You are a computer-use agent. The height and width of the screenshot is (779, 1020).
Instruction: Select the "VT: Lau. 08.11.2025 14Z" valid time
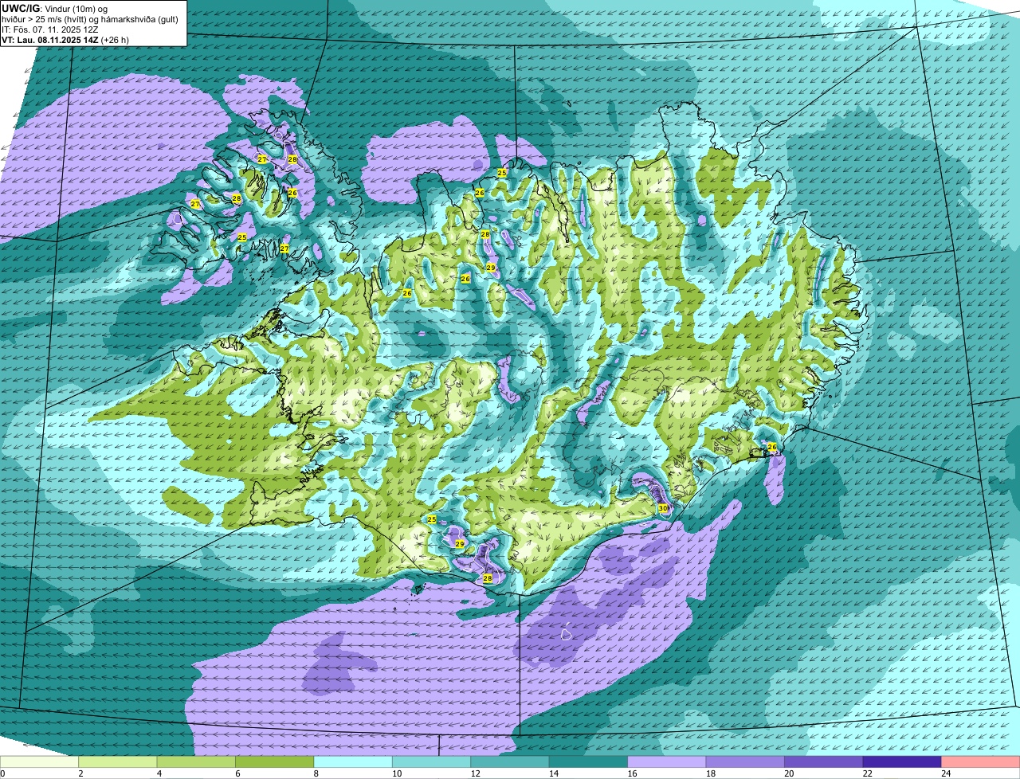tap(49, 40)
